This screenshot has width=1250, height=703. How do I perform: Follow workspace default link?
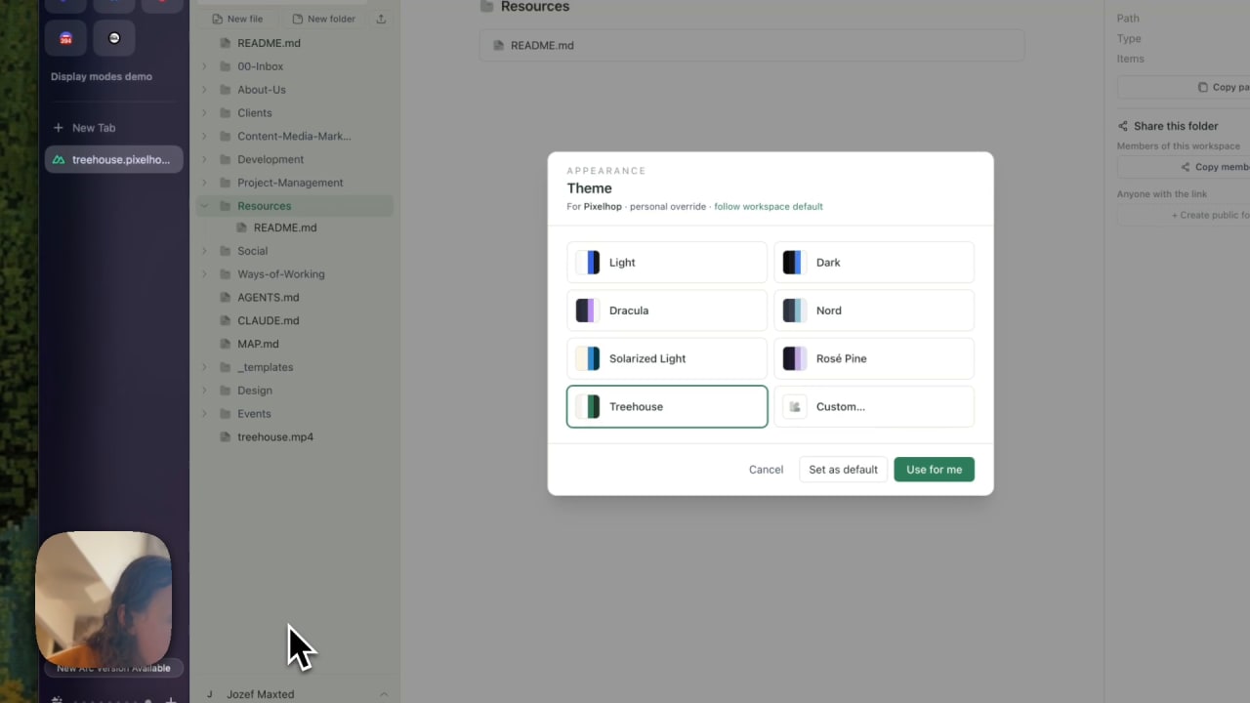pyautogui.click(x=769, y=207)
